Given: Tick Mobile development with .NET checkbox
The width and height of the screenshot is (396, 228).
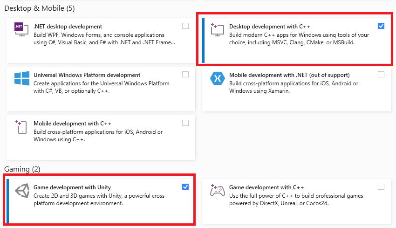Looking at the screenshot, I should pyautogui.click(x=381, y=74).
